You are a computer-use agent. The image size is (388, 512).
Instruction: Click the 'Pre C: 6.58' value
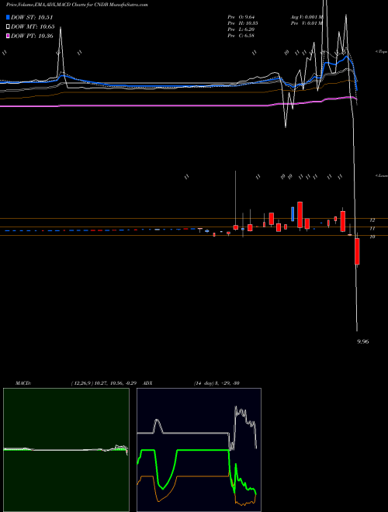pyautogui.click(x=241, y=36)
